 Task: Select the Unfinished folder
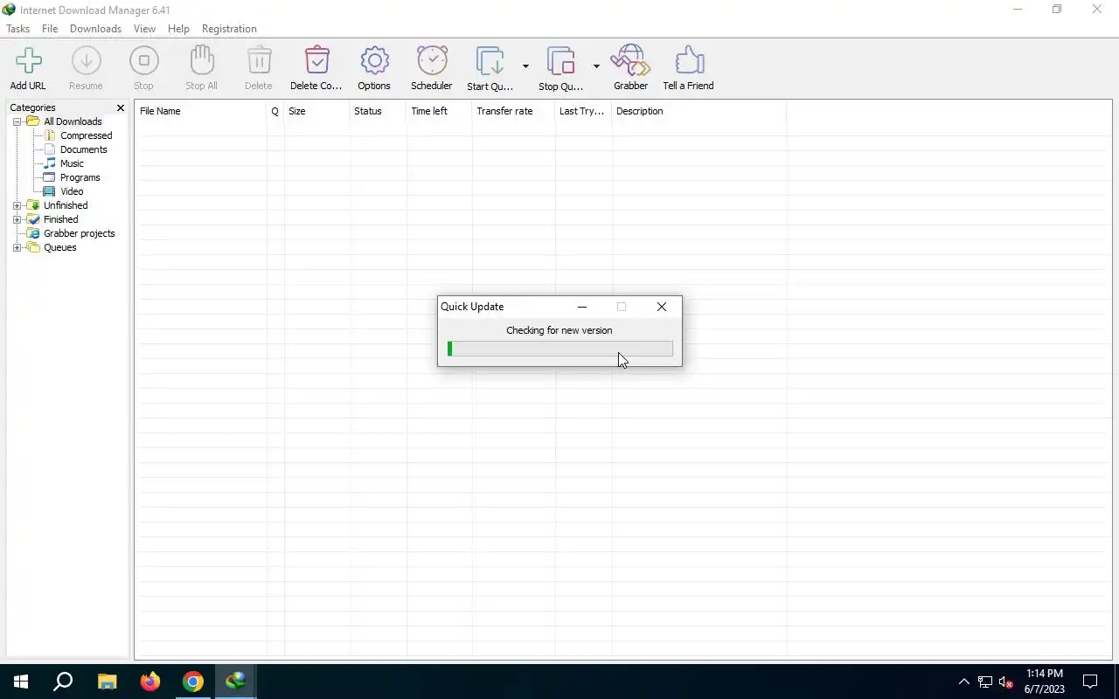(66, 205)
